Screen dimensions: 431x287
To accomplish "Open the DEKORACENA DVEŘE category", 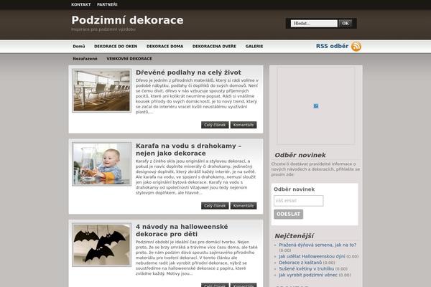I will coord(214,47).
